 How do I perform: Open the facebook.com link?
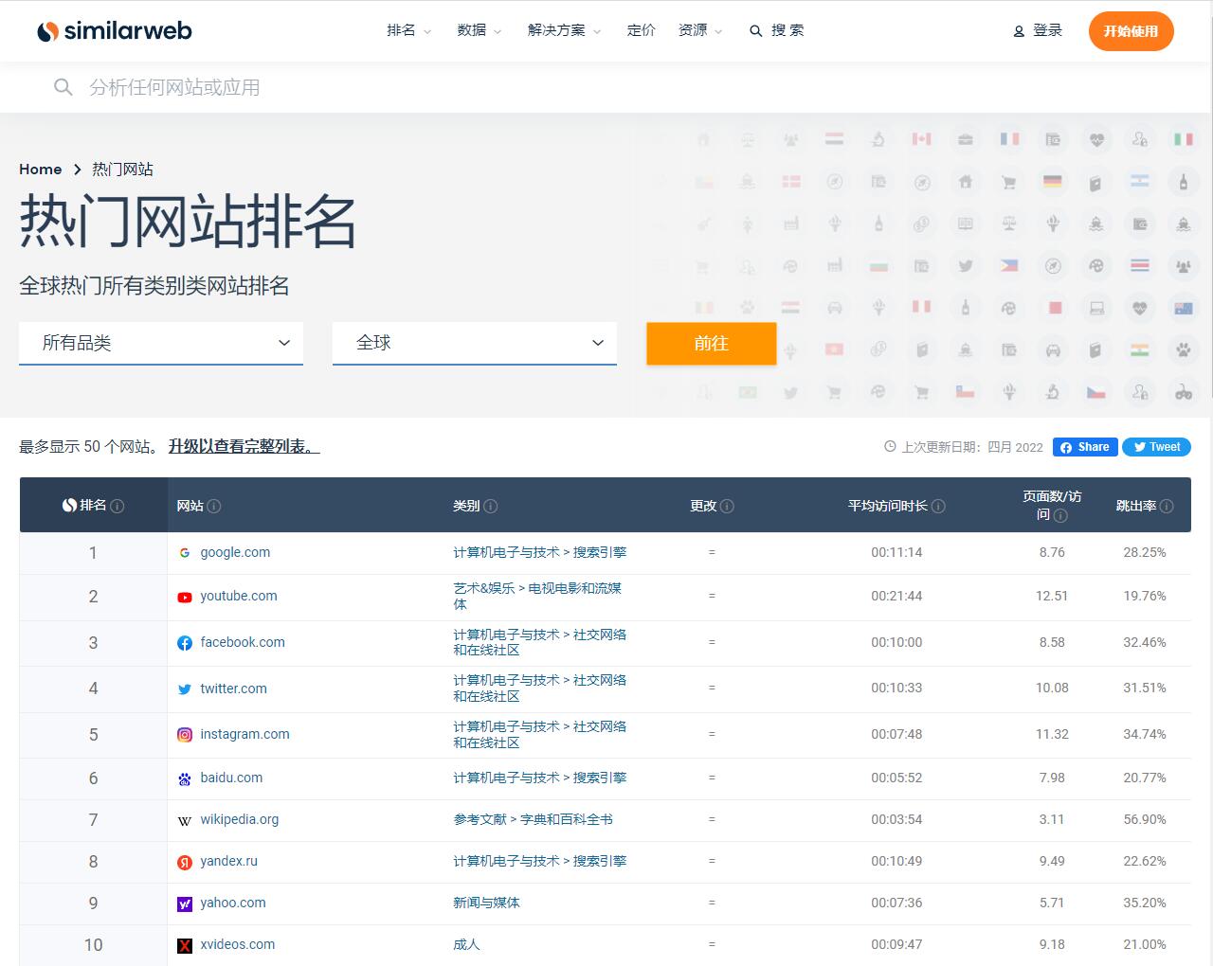tap(243, 642)
